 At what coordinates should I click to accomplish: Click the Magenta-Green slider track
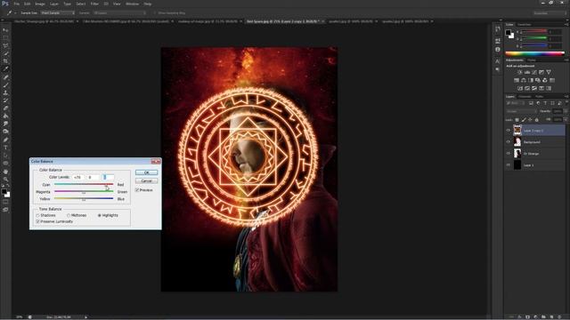(84, 192)
